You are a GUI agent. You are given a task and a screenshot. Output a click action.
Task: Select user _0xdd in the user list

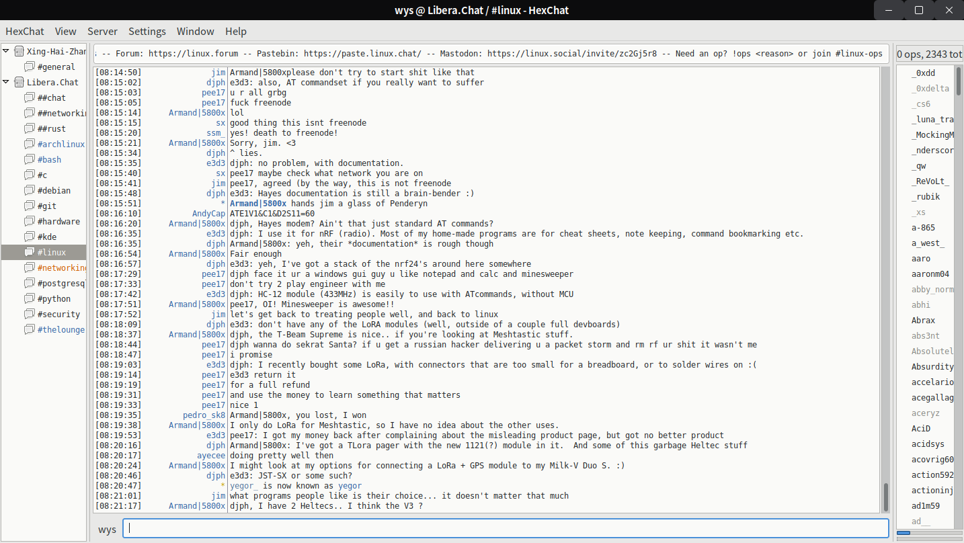click(x=923, y=73)
